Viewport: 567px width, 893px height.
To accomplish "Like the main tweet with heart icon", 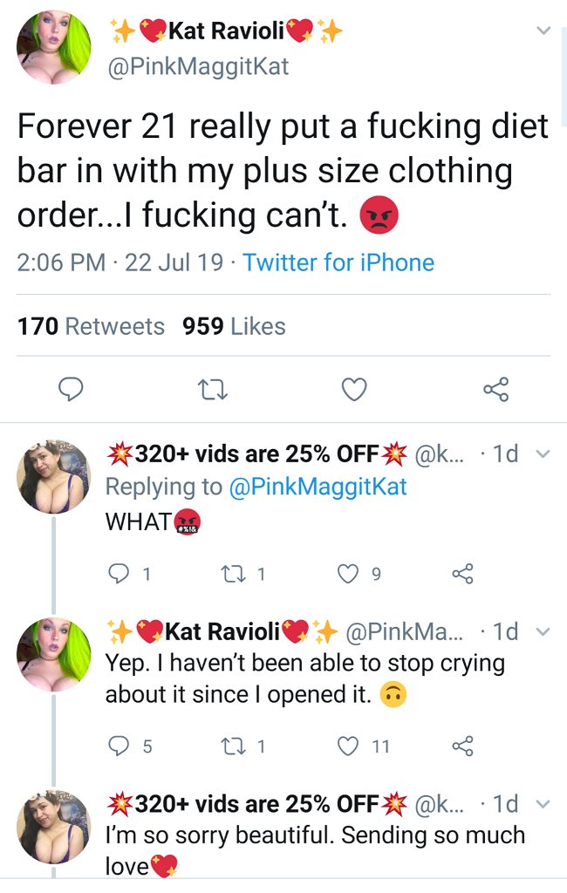I will [x=353, y=392].
